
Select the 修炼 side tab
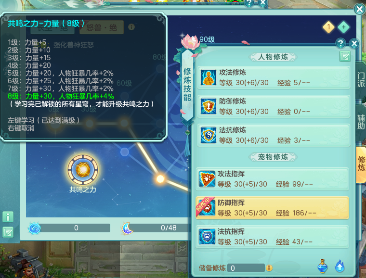coord(361,164)
